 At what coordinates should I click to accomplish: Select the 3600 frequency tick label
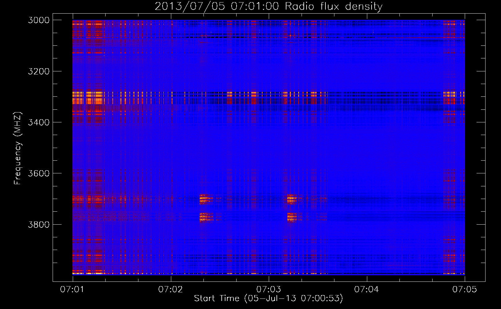pos(39,173)
